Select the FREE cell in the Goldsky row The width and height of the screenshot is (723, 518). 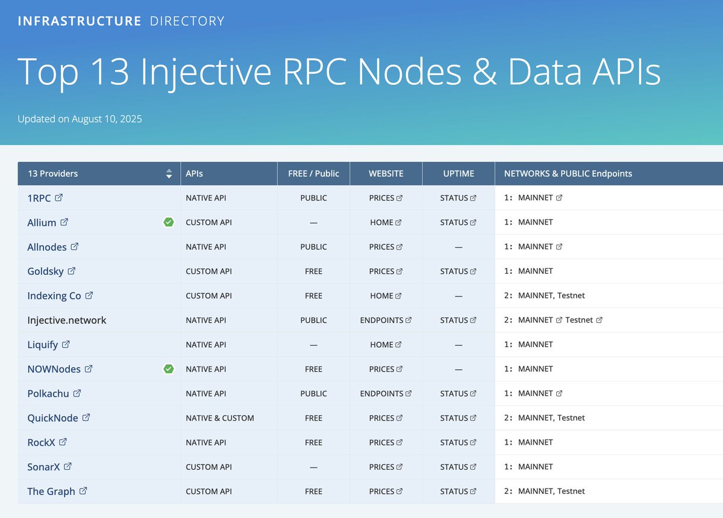point(313,271)
